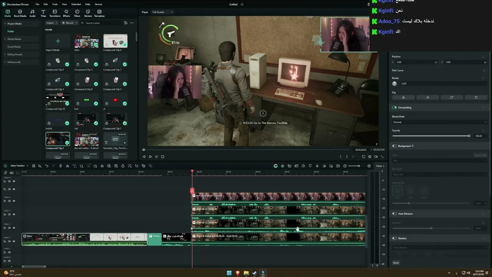Viewport: 492px width, 277px height.
Task: Select the Compound Clip 2 thumbnail
Action: 58,139
